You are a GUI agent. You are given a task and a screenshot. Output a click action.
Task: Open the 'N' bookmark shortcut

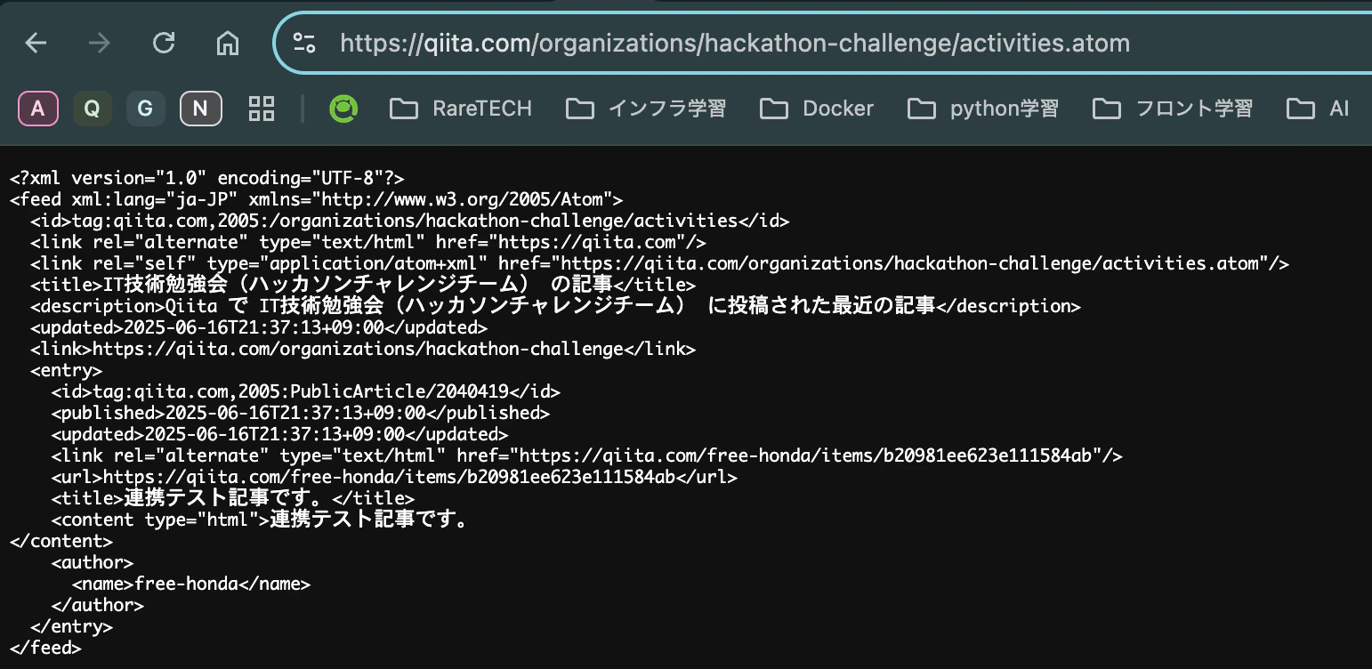[200, 108]
